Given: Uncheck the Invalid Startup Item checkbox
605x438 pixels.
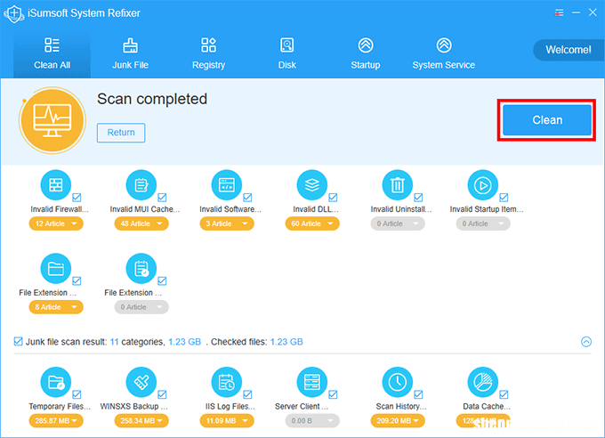Looking at the screenshot, I should pyautogui.click(x=504, y=198).
